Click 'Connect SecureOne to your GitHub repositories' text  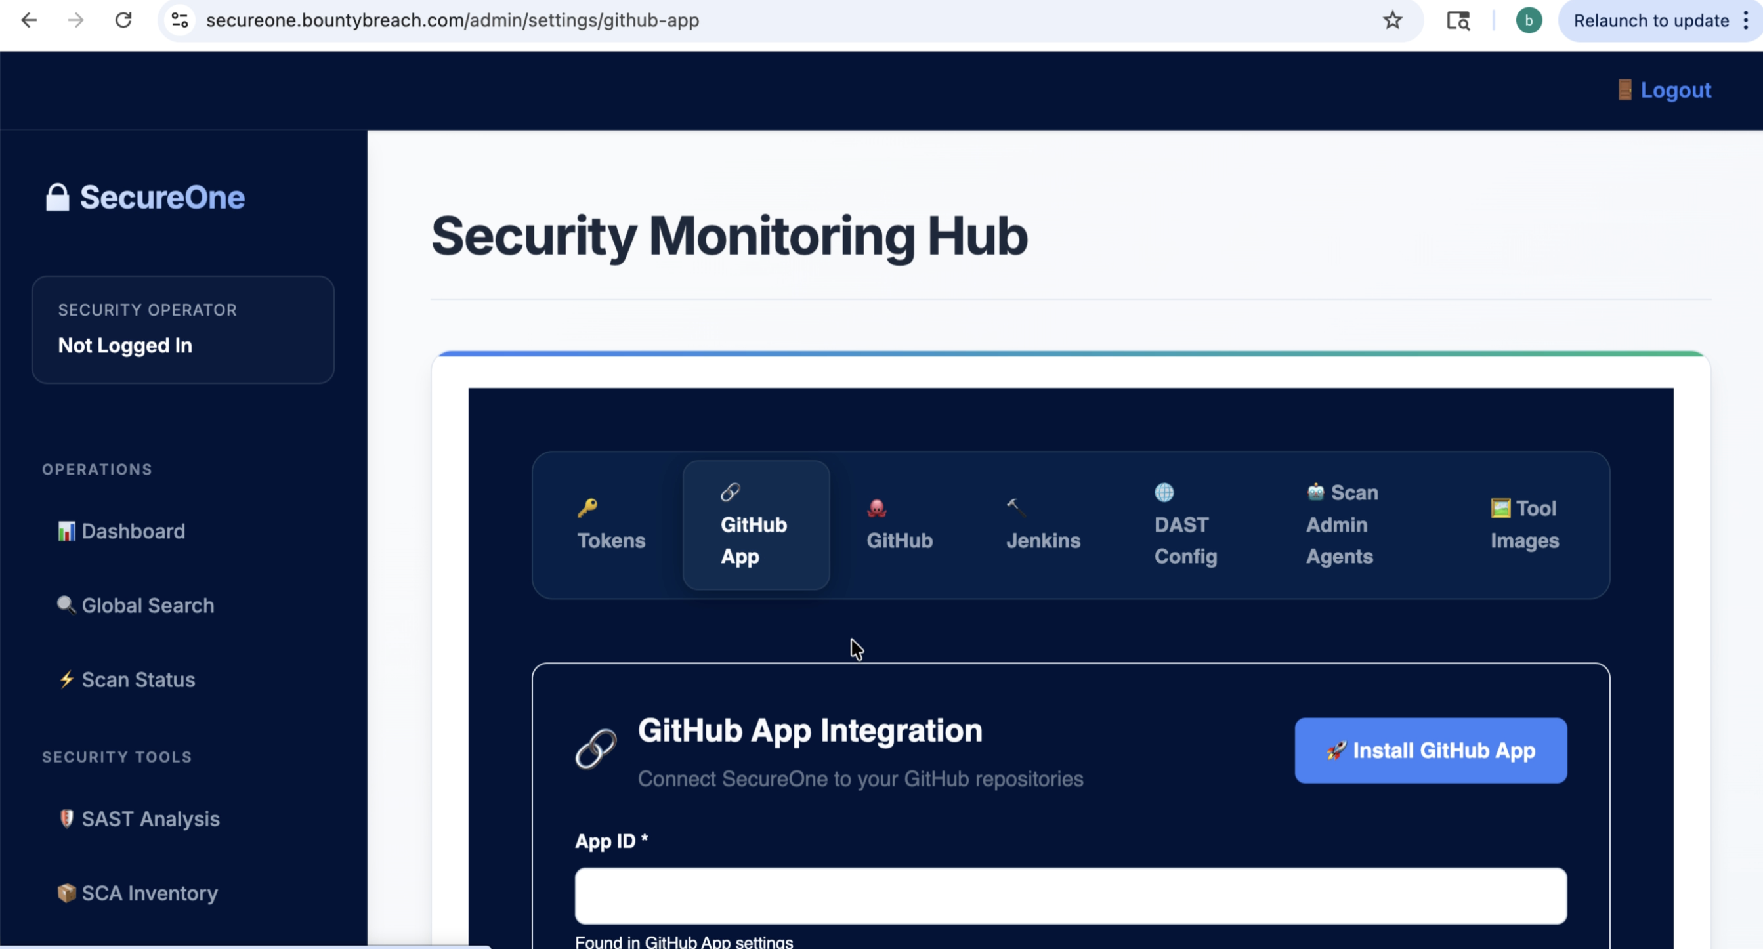tap(860, 778)
